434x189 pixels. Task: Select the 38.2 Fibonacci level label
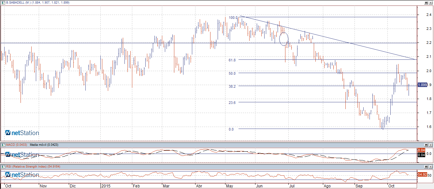pyautogui.click(x=232, y=86)
